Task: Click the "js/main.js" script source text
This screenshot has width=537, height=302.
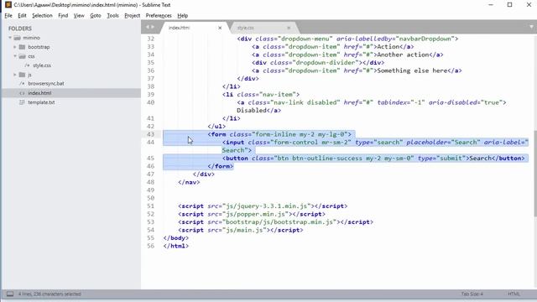Action: [245, 230]
